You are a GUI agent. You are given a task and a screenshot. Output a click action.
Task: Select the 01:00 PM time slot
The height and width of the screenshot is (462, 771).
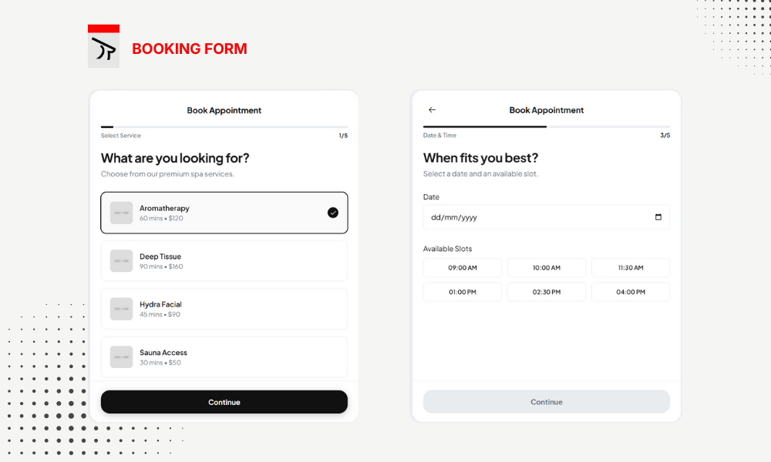463,292
